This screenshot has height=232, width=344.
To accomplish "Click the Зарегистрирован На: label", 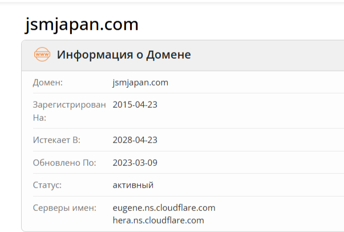I will (70, 111).
